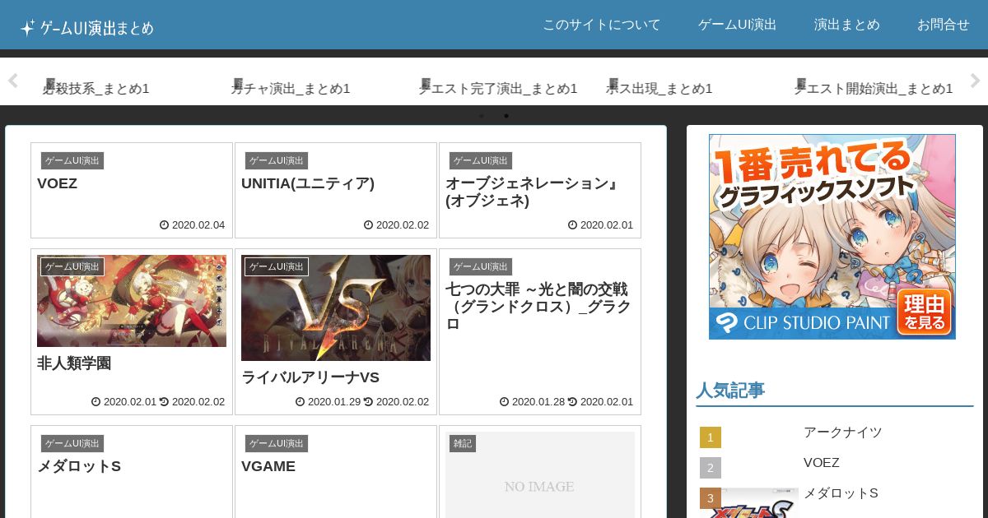This screenshot has width=988, height=518.
Task: Click date text 2020.02.04 on VOEZ card
Action: 197,224
